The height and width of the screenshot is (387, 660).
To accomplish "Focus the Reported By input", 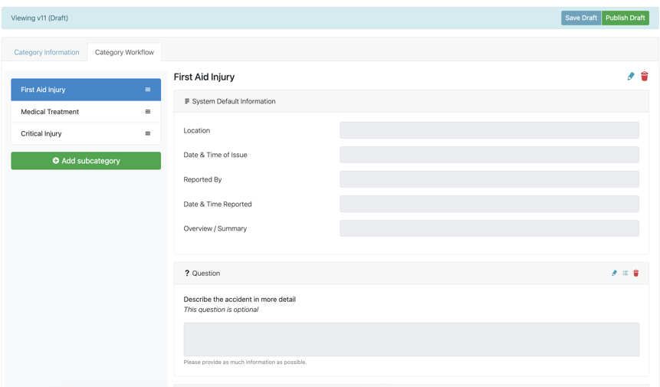I will [x=489, y=179].
